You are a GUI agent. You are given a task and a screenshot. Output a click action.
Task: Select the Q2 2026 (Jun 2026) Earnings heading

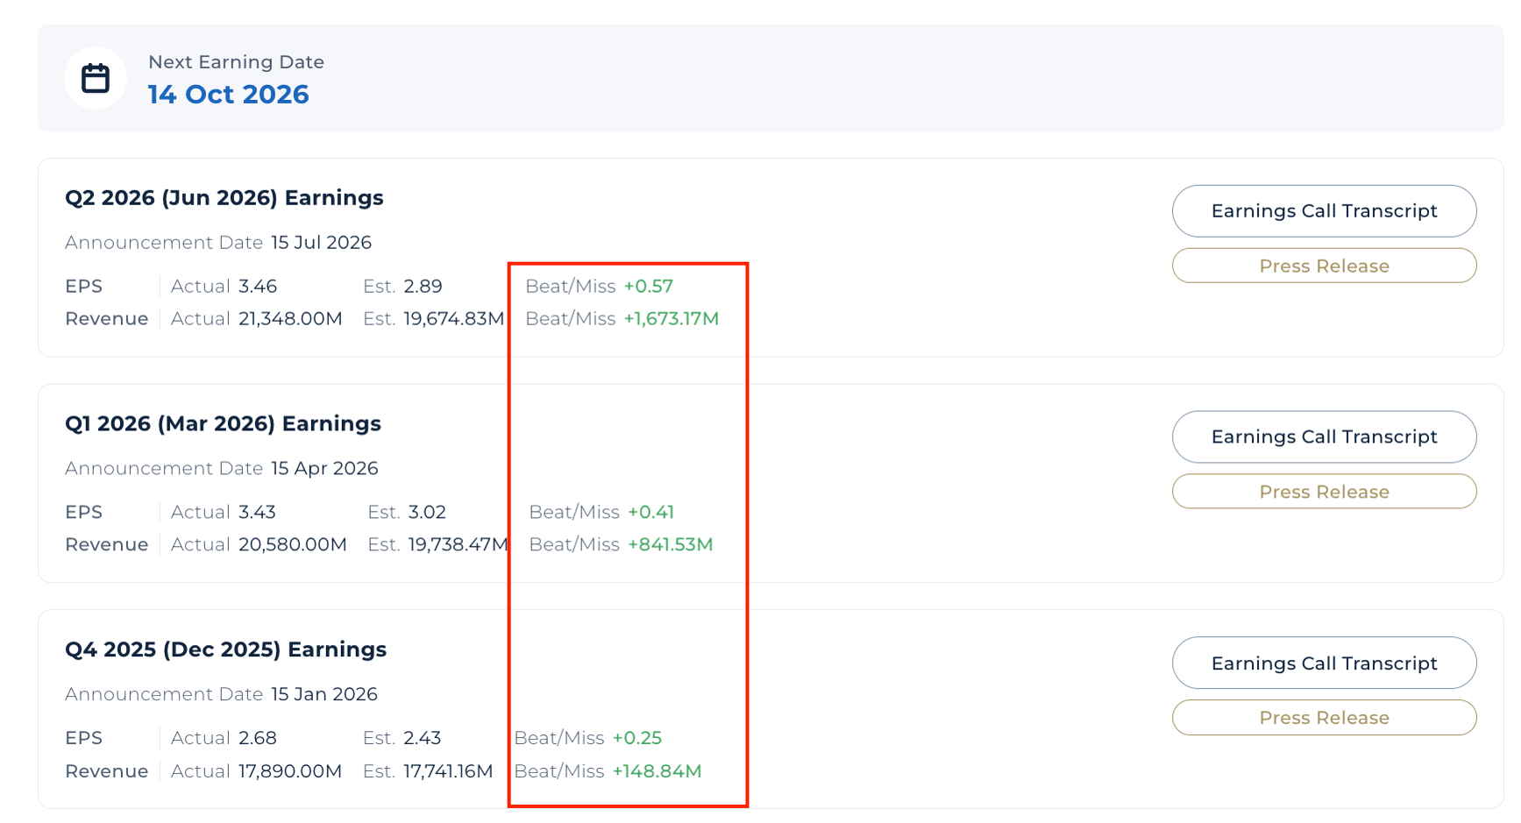click(224, 198)
